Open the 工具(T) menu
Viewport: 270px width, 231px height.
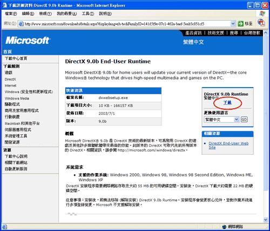coord(88,14)
